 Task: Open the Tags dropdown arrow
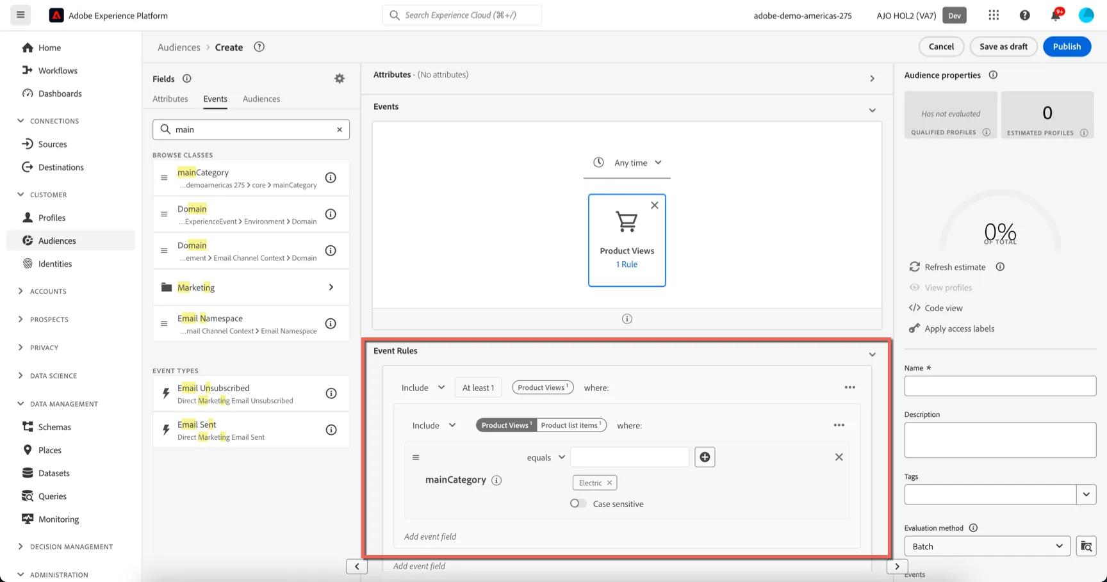(x=1086, y=494)
